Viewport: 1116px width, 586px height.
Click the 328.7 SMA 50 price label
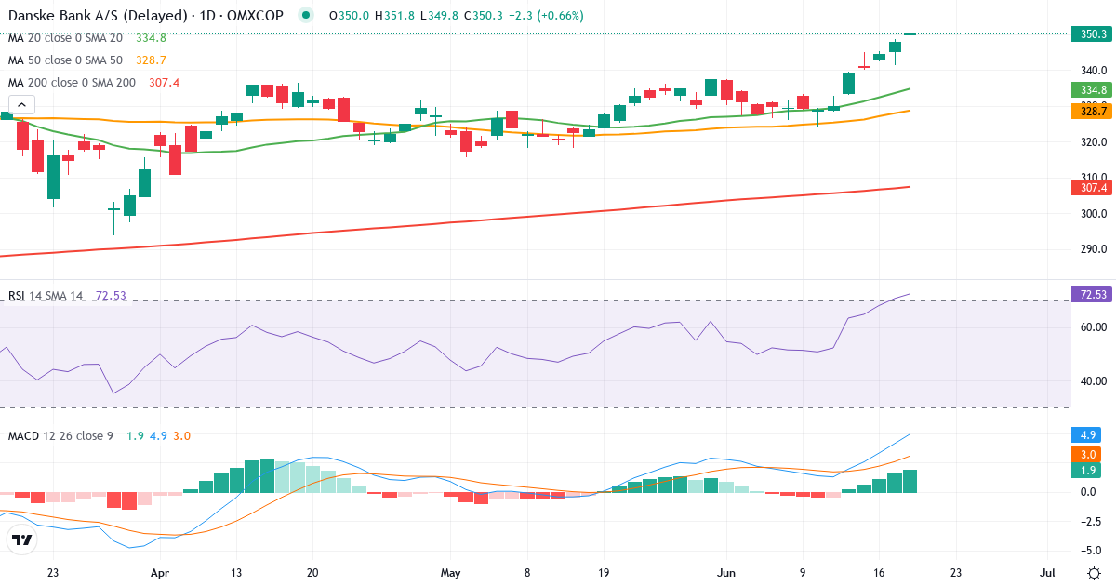(1094, 111)
